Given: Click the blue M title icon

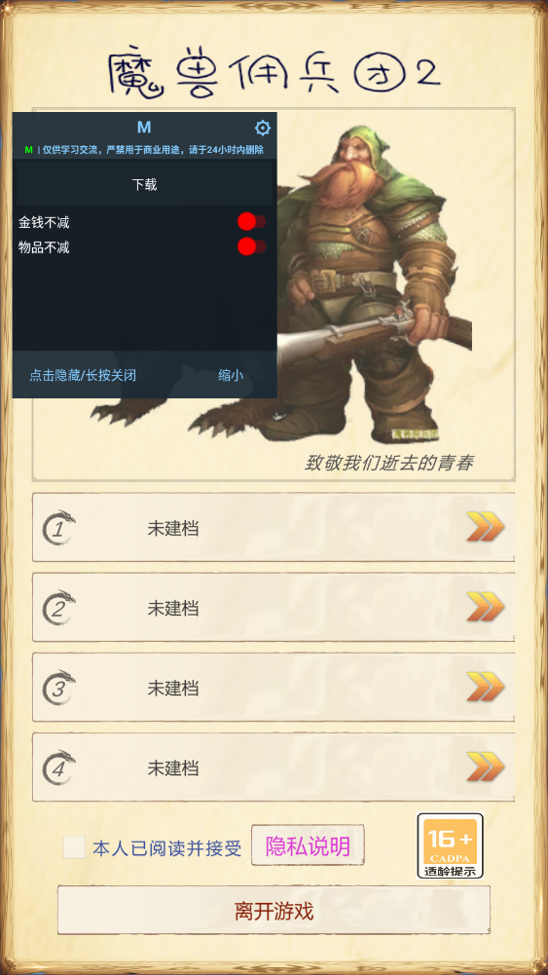Looking at the screenshot, I should (144, 128).
